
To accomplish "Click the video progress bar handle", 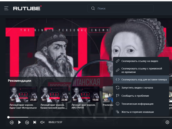I will coord(8,117).
